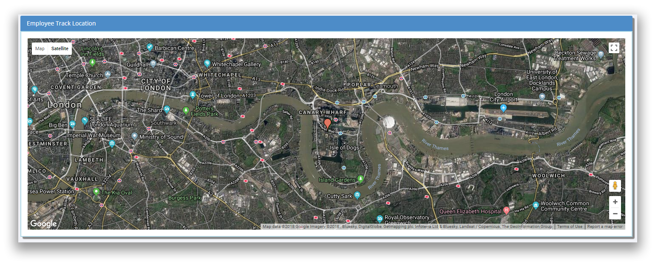The height and width of the screenshot is (273, 658).
Task: Click The Shard camera icon
Action: pyautogui.click(x=167, y=109)
